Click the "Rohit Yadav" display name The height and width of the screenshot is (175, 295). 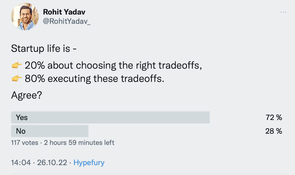pyautogui.click(x=64, y=12)
